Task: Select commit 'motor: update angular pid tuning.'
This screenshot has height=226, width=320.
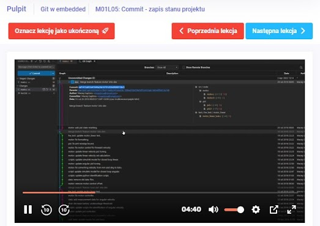Action: click(180, 164)
